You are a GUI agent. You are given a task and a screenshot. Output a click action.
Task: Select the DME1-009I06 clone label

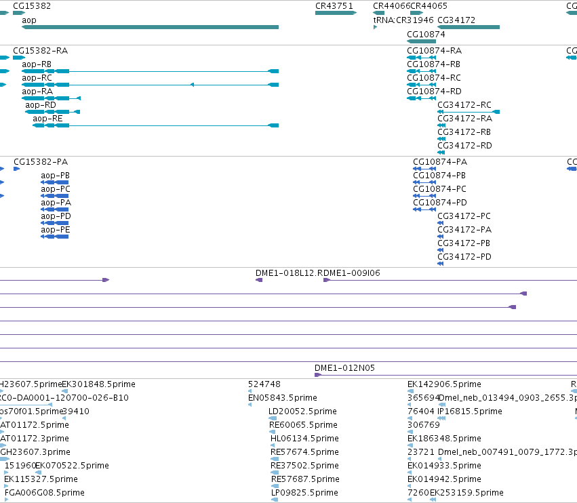[x=351, y=273]
